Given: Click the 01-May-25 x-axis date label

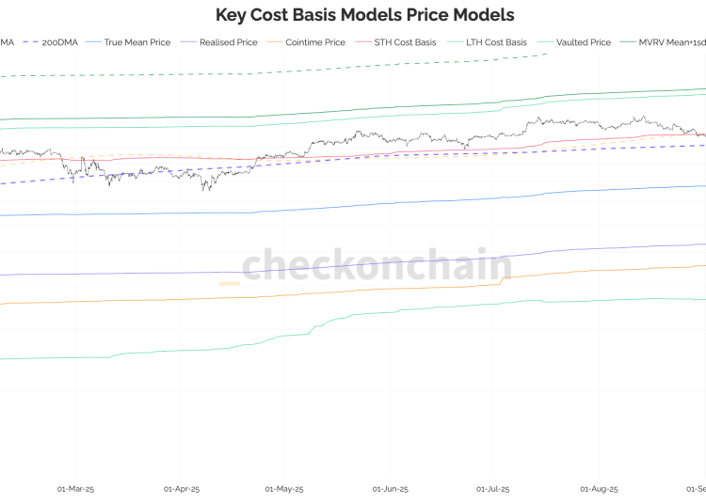Looking at the screenshot, I should pos(286,489).
